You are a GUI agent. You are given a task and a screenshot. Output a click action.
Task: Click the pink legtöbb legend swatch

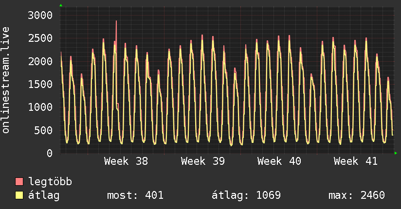coord(19,181)
